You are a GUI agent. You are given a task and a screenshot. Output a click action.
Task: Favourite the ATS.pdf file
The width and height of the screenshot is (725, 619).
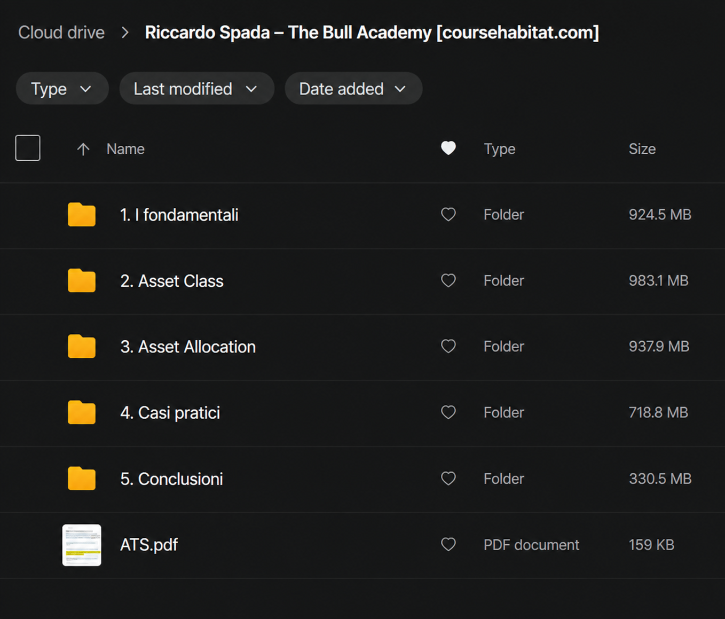pos(448,544)
